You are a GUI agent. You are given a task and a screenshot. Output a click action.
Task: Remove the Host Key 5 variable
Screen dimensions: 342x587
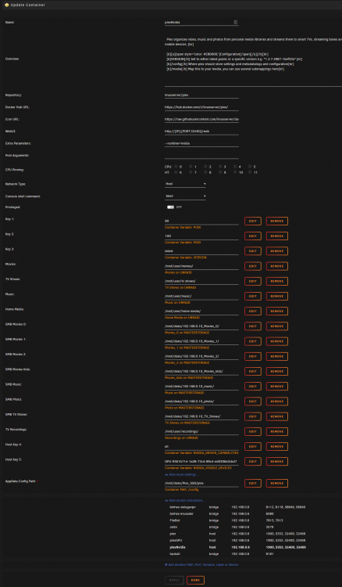pyautogui.click(x=277, y=461)
